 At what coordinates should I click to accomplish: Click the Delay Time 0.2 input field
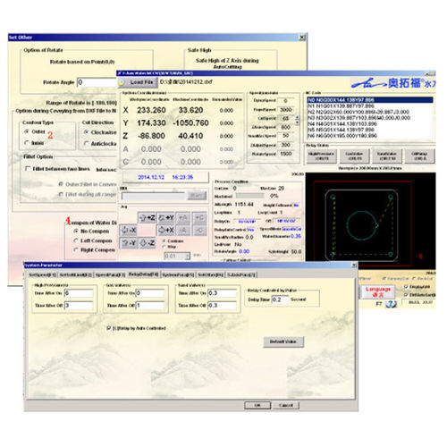coord(280,299)
